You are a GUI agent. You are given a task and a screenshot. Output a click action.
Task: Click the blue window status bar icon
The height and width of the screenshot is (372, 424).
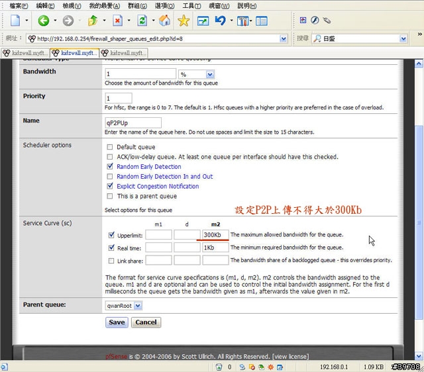click(x=280, y=367)
